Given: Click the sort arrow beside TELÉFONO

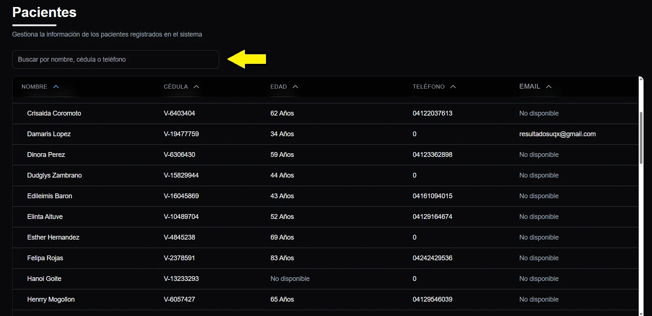Looking at the screenshot, I should click(x=453, y=87).
